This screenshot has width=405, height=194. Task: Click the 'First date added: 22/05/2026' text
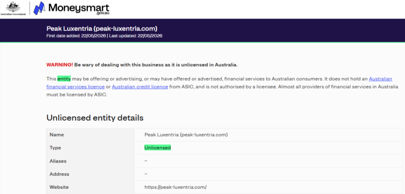pos(76,36)
